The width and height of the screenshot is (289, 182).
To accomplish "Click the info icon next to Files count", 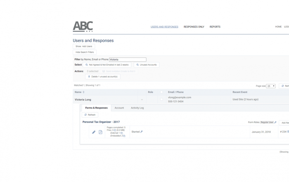I will click(x=115, y=130).
